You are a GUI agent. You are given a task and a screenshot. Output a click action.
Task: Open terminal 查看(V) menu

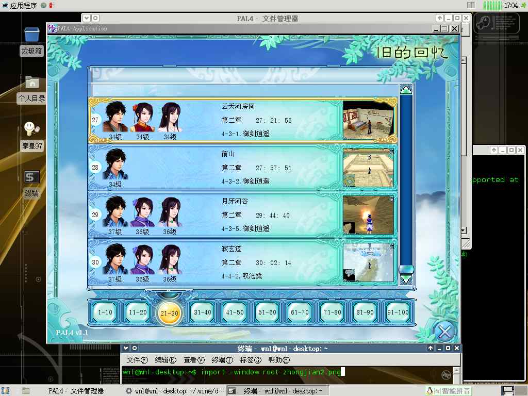click(x=194, y=360)
